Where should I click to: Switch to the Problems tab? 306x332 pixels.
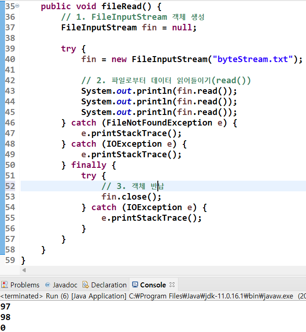point(21,285)
